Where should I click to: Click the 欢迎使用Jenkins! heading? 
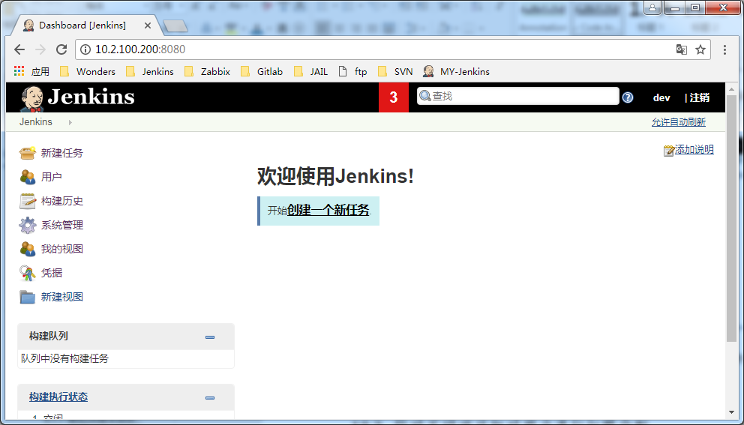pos(335,176)
